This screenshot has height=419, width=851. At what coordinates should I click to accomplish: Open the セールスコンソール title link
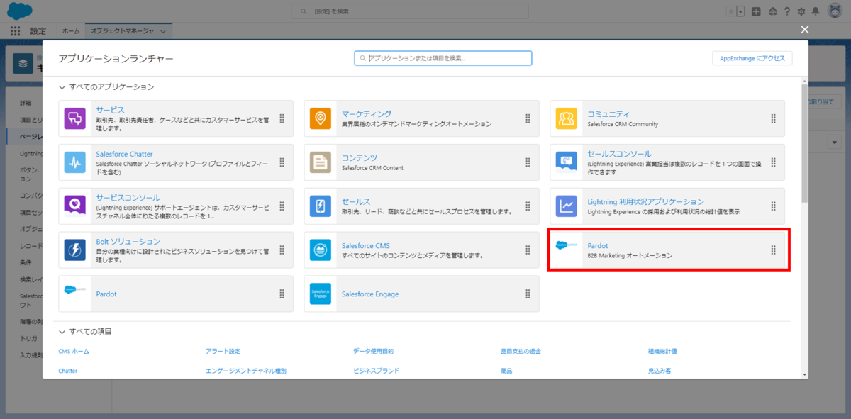click(619, 154)
